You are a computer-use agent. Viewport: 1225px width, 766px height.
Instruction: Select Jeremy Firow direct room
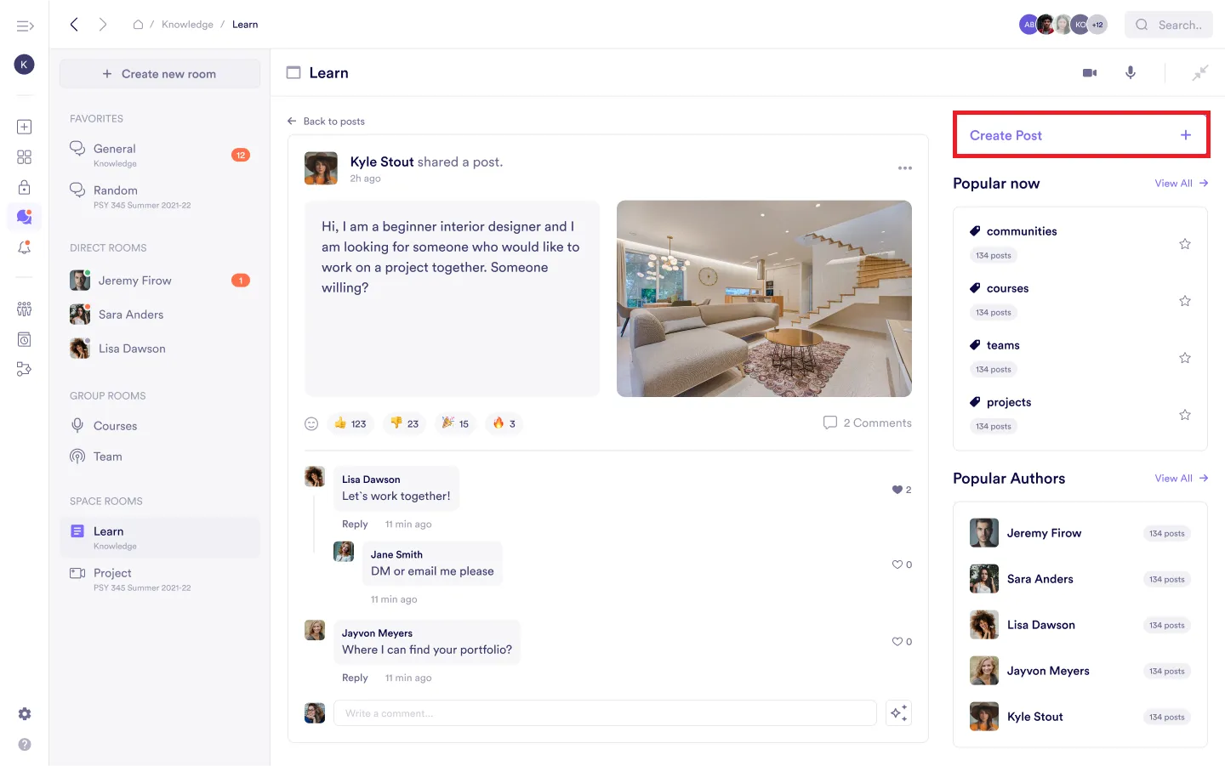134,281
